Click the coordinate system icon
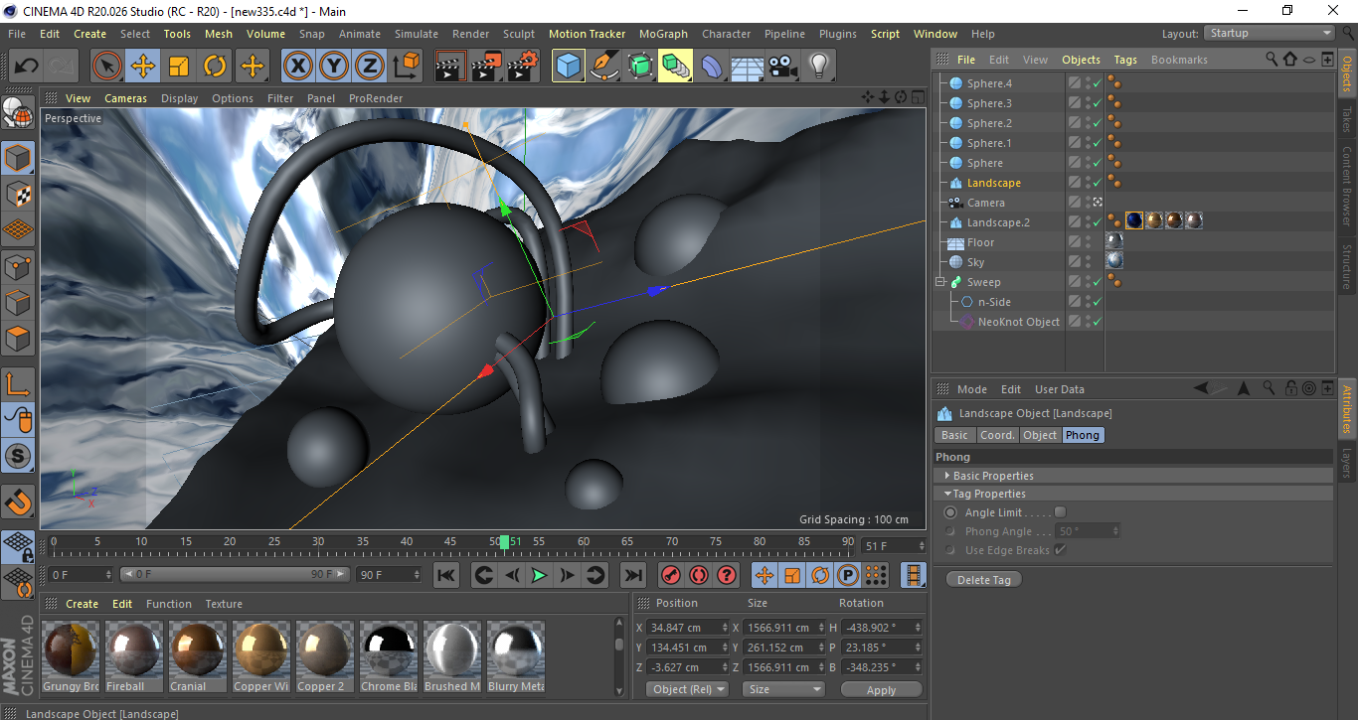The image size is (1358, 720). [406, 67]
